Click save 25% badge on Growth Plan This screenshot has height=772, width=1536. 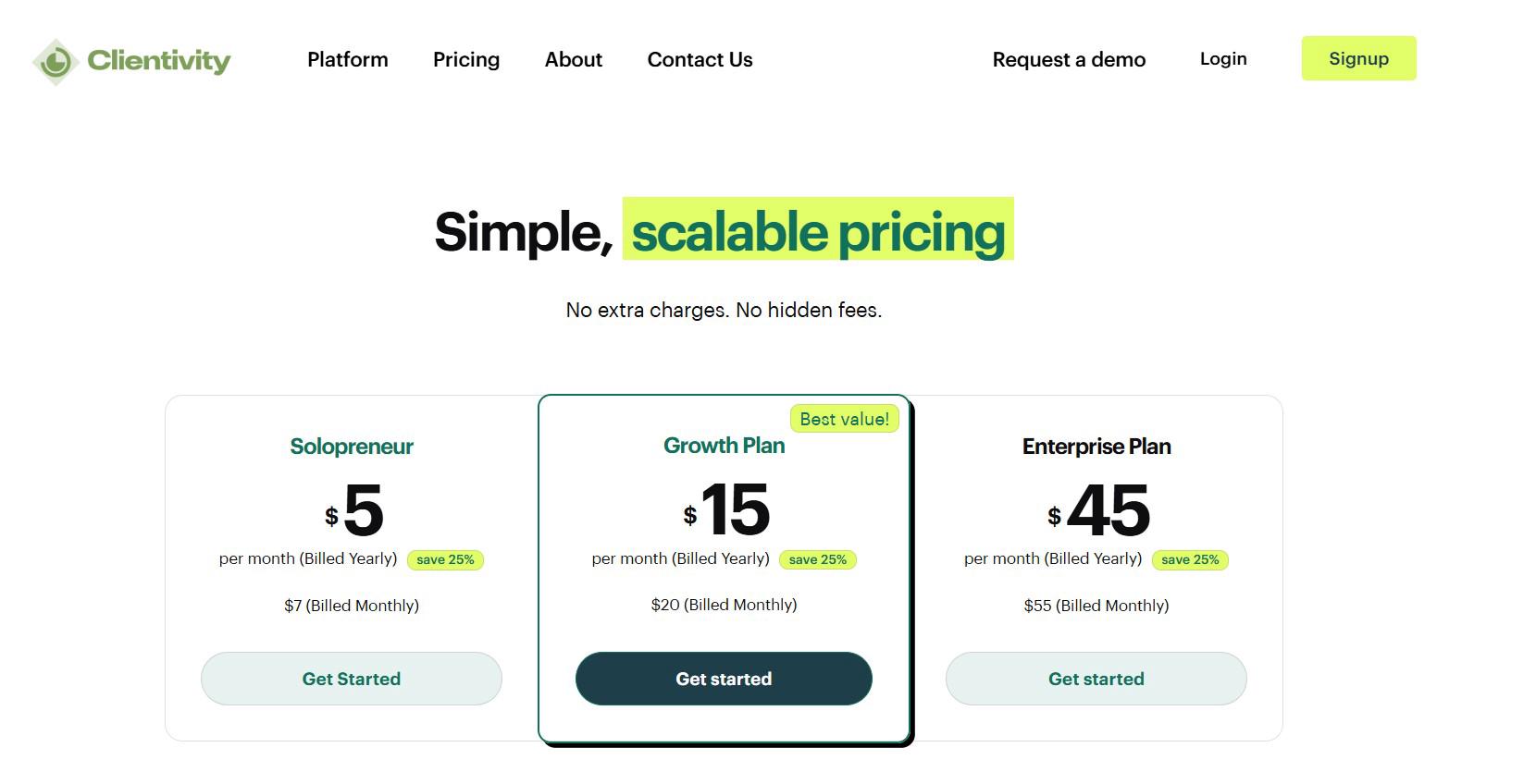tap(817, 560)
